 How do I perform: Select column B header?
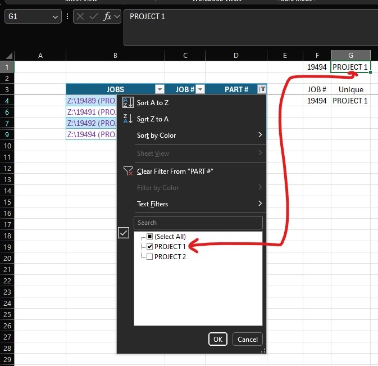[x=115, y=56]
